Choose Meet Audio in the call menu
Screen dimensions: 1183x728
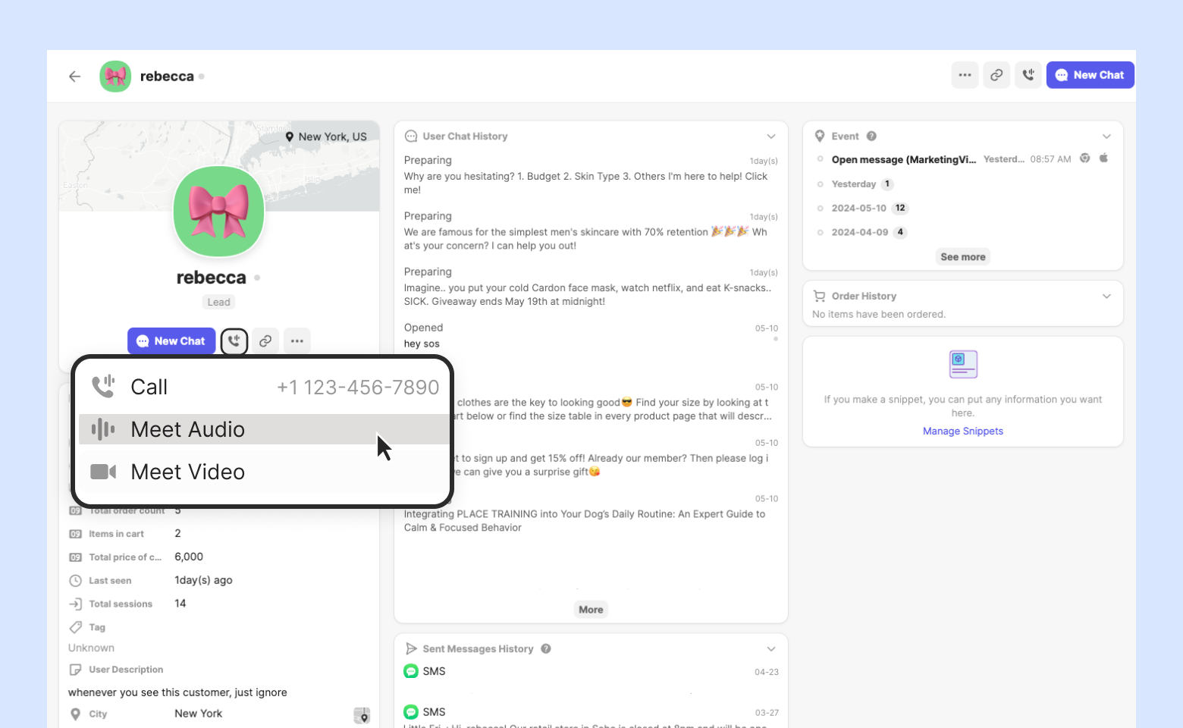click(265, 429)
